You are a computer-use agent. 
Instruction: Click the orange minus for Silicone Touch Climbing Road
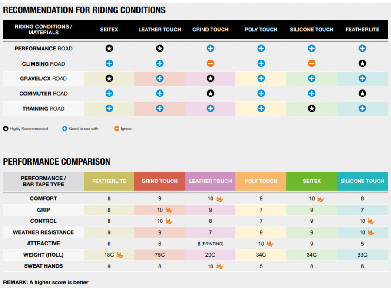click(311, 63)
